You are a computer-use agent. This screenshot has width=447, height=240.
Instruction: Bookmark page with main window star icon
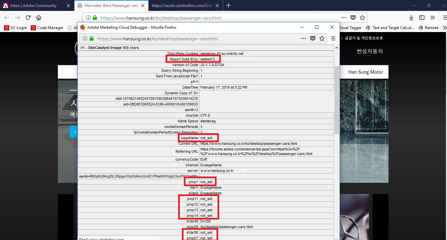click(362, 18)
